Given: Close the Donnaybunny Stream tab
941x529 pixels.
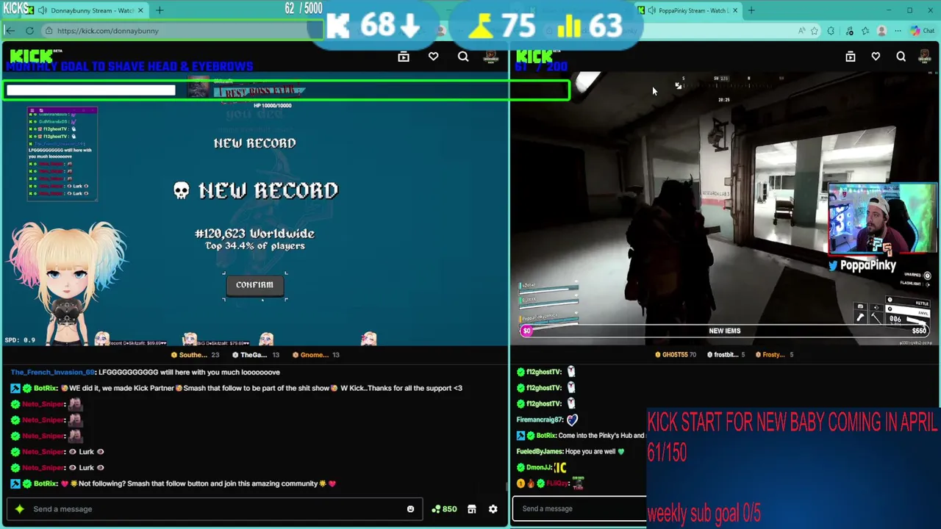Looking at the screenshot, I should tap(140, 10).
